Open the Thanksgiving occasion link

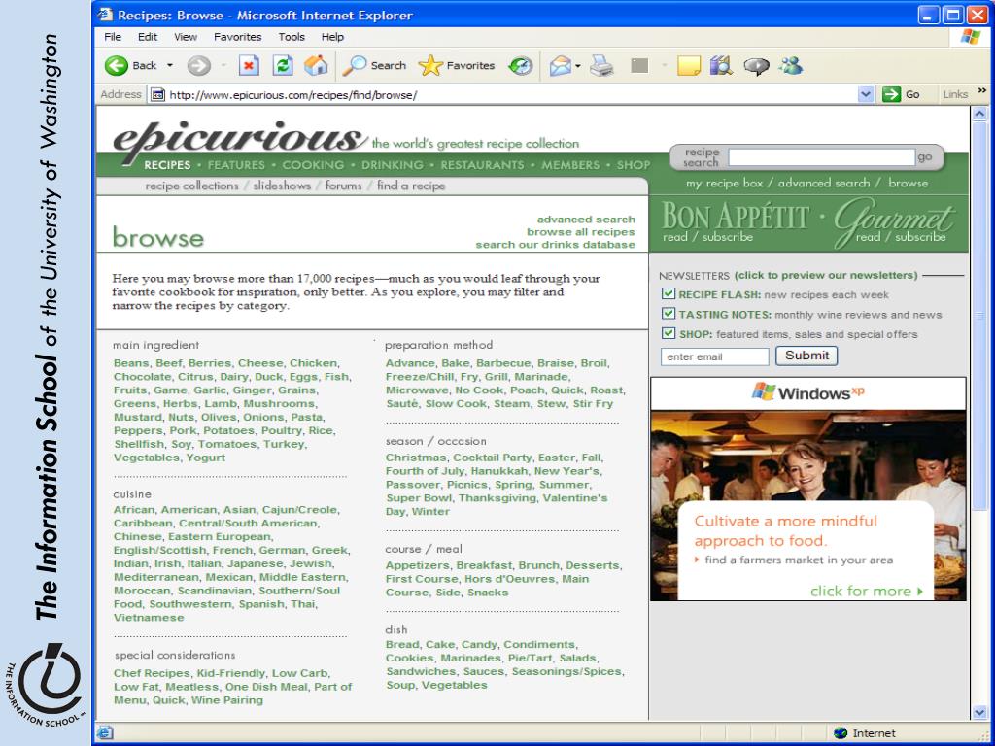point(498,498)
